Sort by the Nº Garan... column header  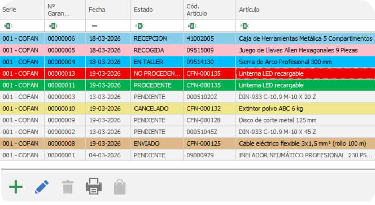coord(65,10)
